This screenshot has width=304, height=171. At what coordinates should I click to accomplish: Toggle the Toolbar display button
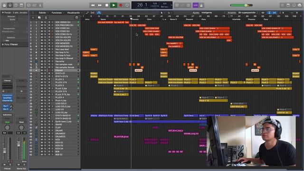coord(21,5)
